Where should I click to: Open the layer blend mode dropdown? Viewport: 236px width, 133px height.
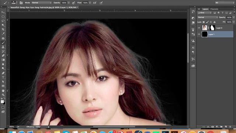[208, 17]
